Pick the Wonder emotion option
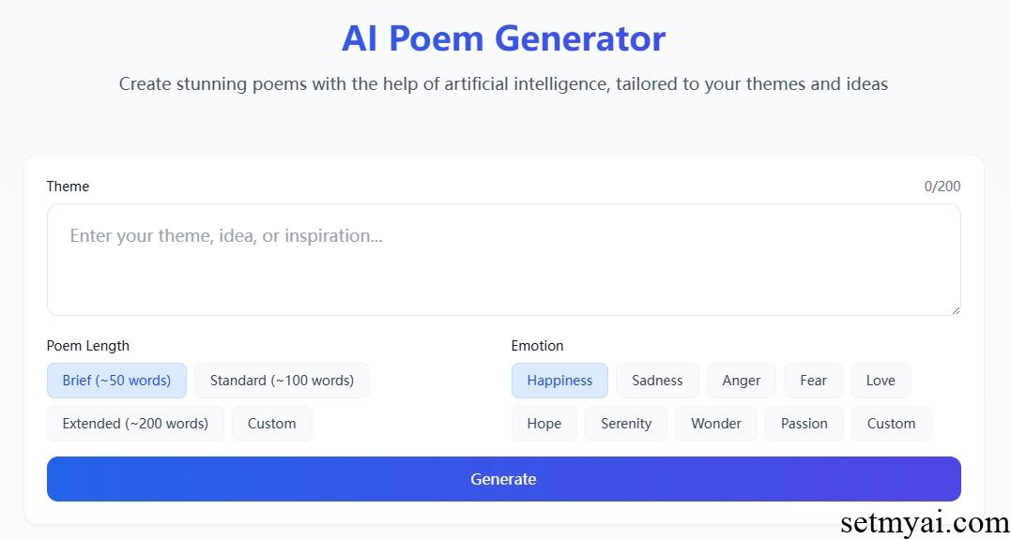This screenshot has width=1011, height=539. point(716,424)
